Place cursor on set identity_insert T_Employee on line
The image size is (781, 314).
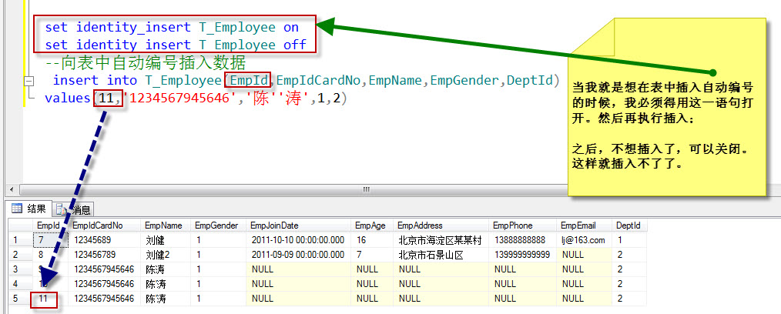[x=171, y=27]
